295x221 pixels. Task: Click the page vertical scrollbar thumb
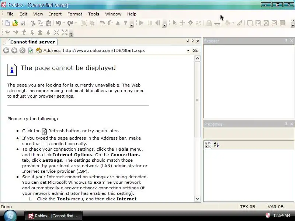pos(197,99)
